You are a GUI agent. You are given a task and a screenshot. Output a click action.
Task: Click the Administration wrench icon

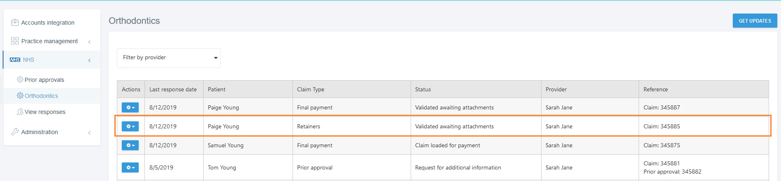point(15,132)
